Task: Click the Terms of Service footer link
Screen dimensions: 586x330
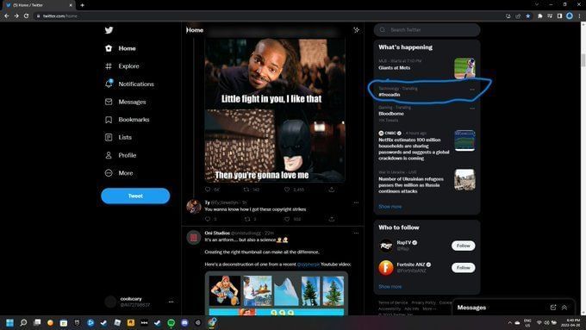Action: coord(393,302)
